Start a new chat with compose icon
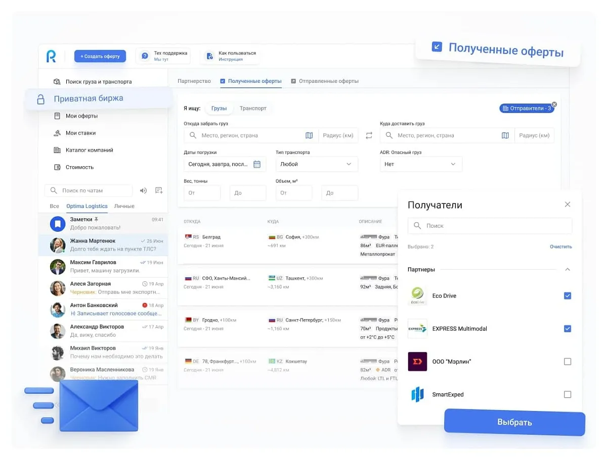Image resolution: width=607 pixels, height=460 pixels. pyautogui.click(x=158, y=190)
